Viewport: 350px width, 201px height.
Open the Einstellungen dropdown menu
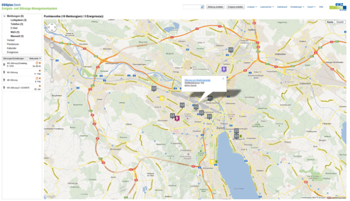(x=297, y=7)
